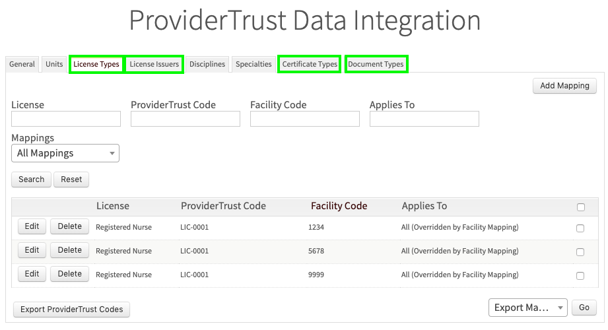608x330 pixels.
Task: Edit the mapping with facility code 9999
Action: pos(32,274)
